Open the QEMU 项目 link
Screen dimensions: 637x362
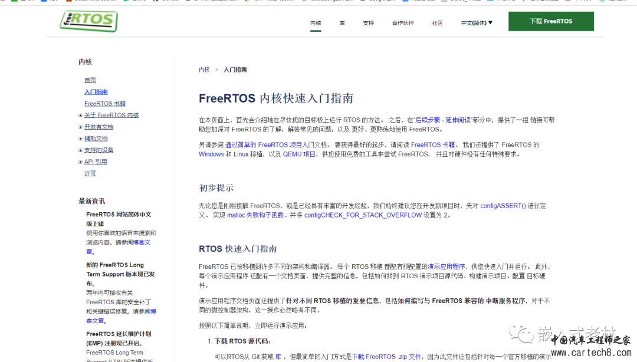[299, 154]
